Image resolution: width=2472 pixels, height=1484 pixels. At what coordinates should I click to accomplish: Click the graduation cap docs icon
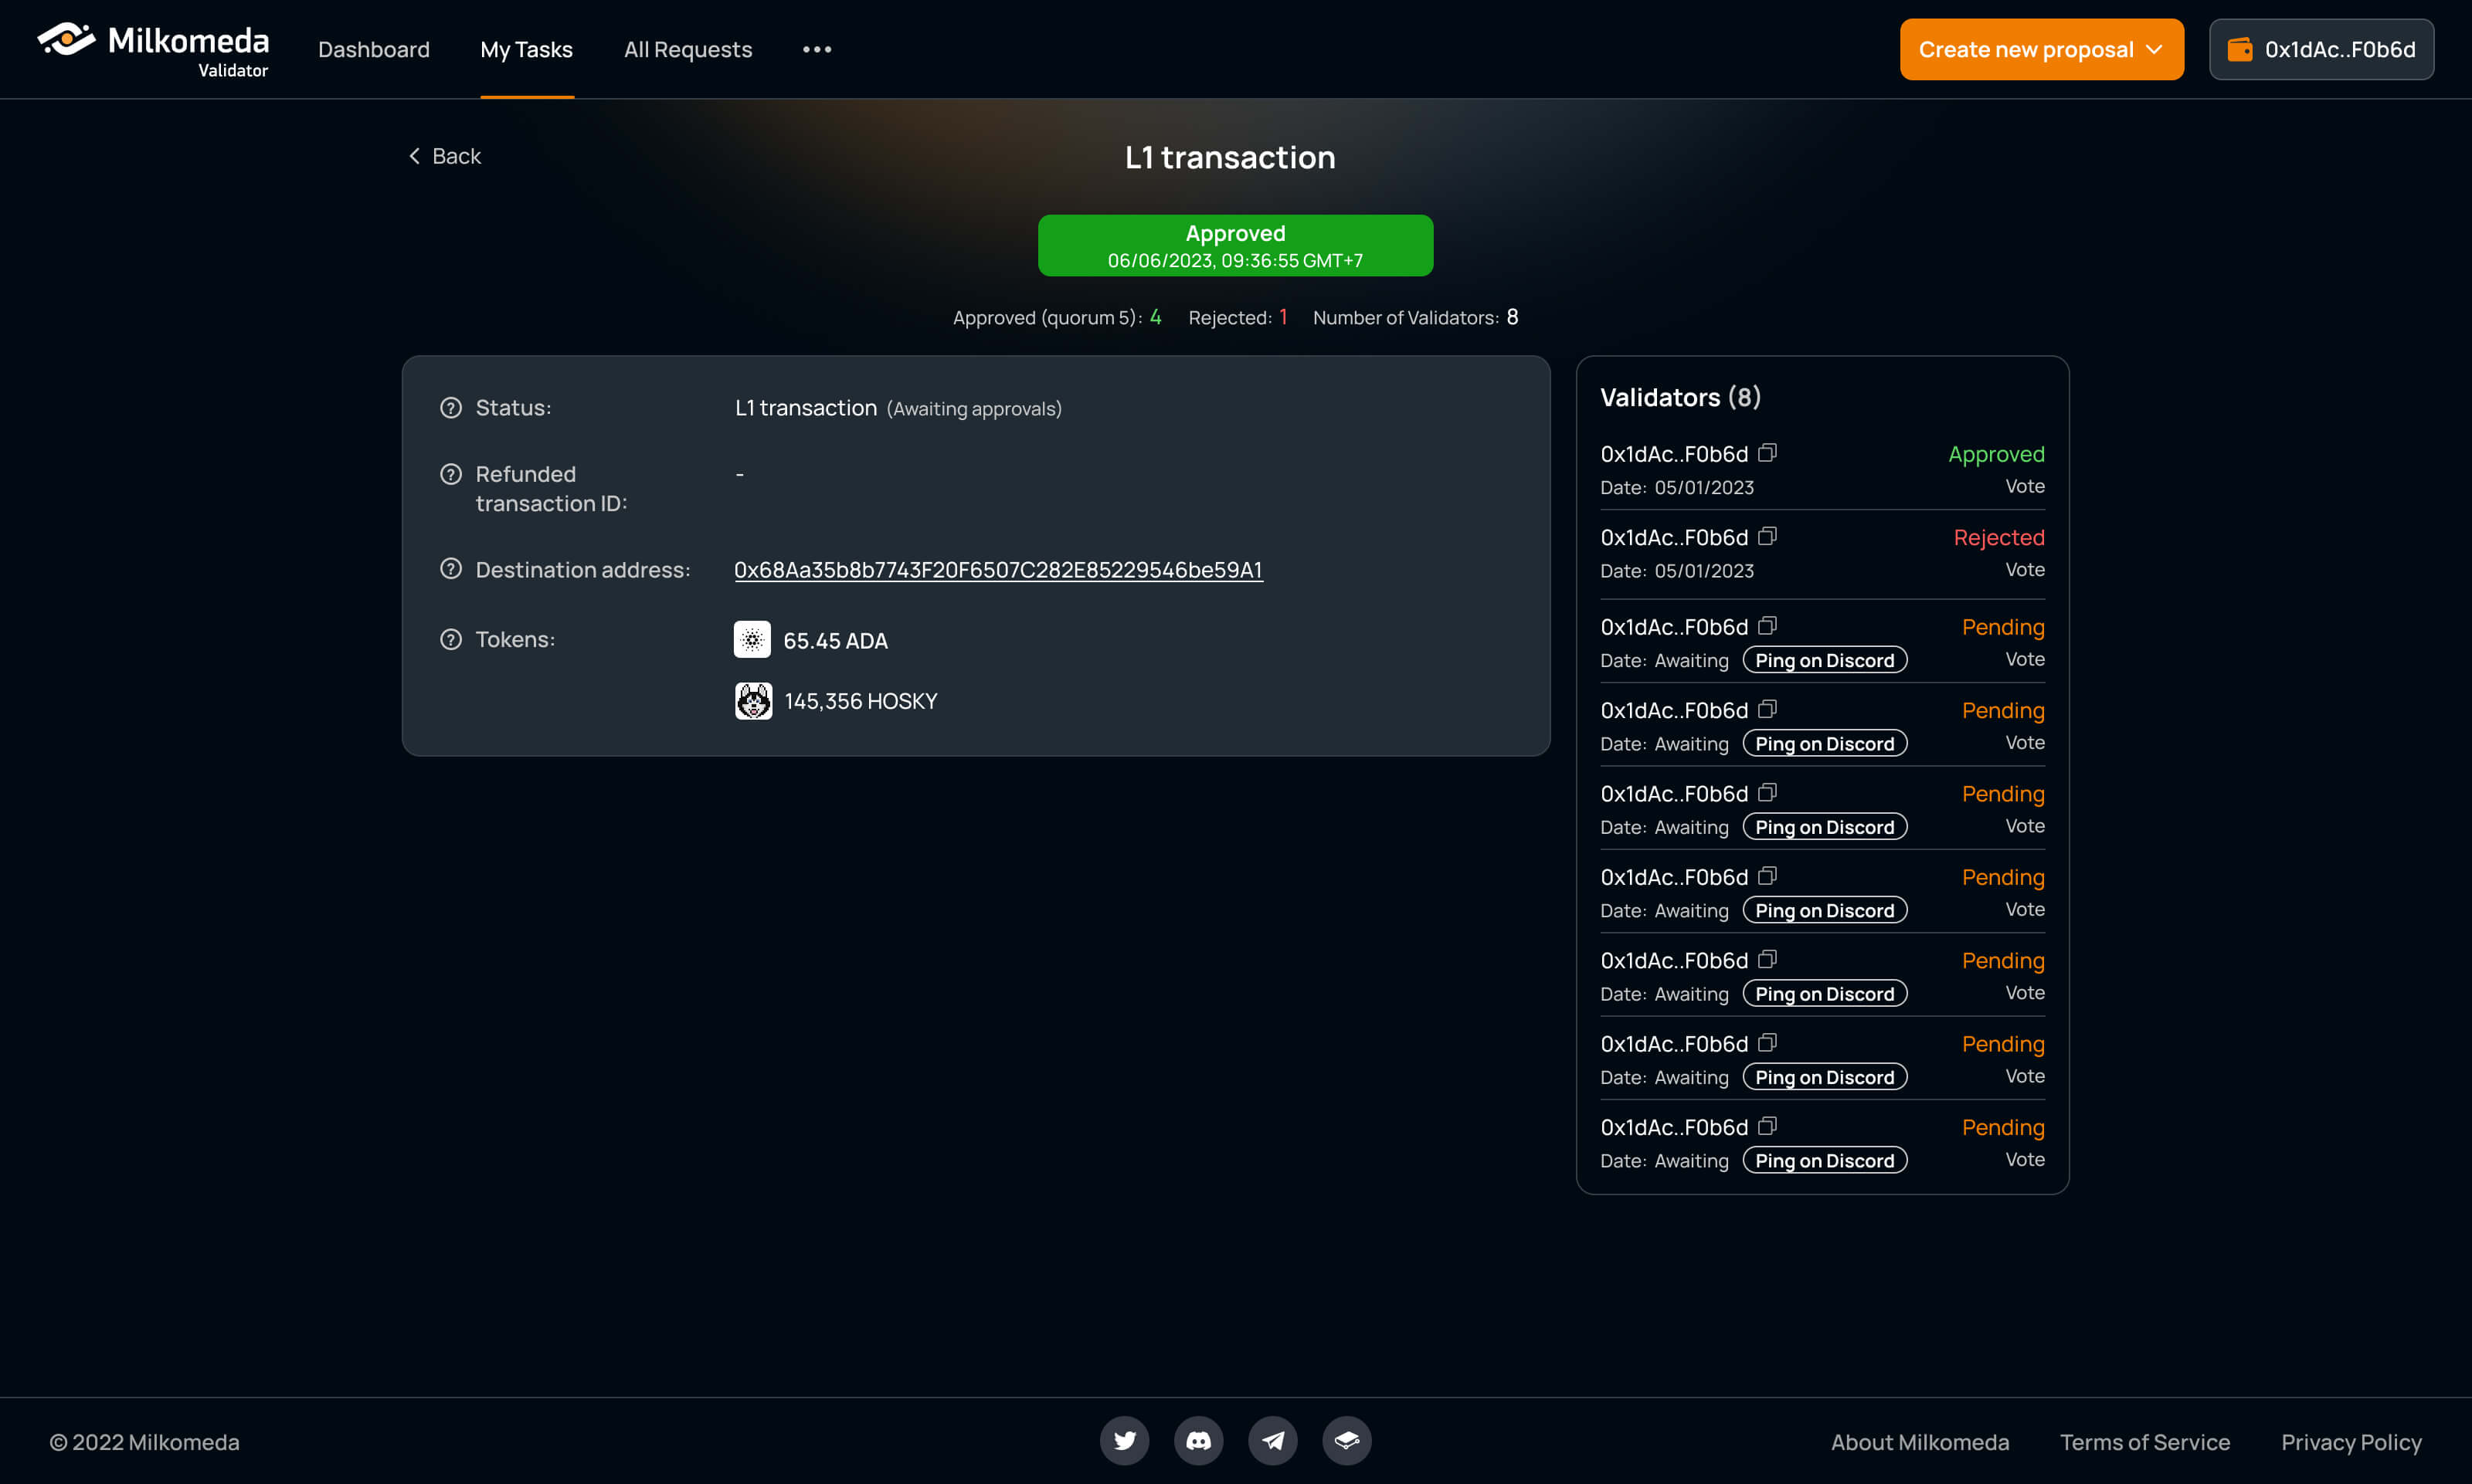pyautogui.click(x=1346, y=1440)
